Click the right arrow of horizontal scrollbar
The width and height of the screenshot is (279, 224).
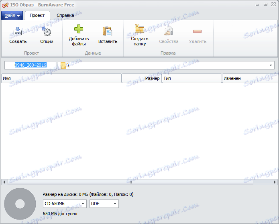[x=275, y=182]
